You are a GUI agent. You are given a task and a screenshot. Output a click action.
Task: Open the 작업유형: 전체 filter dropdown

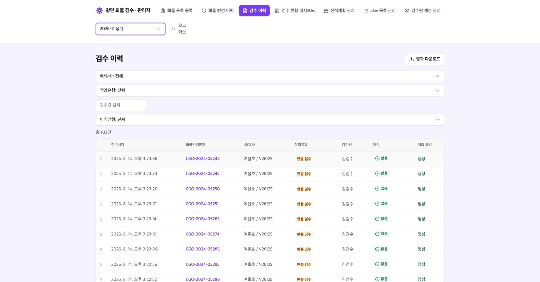[x=270, y=90]
